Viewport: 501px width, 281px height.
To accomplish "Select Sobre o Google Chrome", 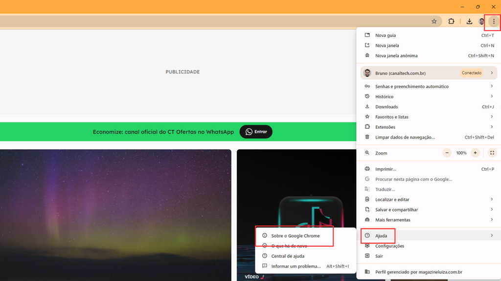I will pos(306,236).
